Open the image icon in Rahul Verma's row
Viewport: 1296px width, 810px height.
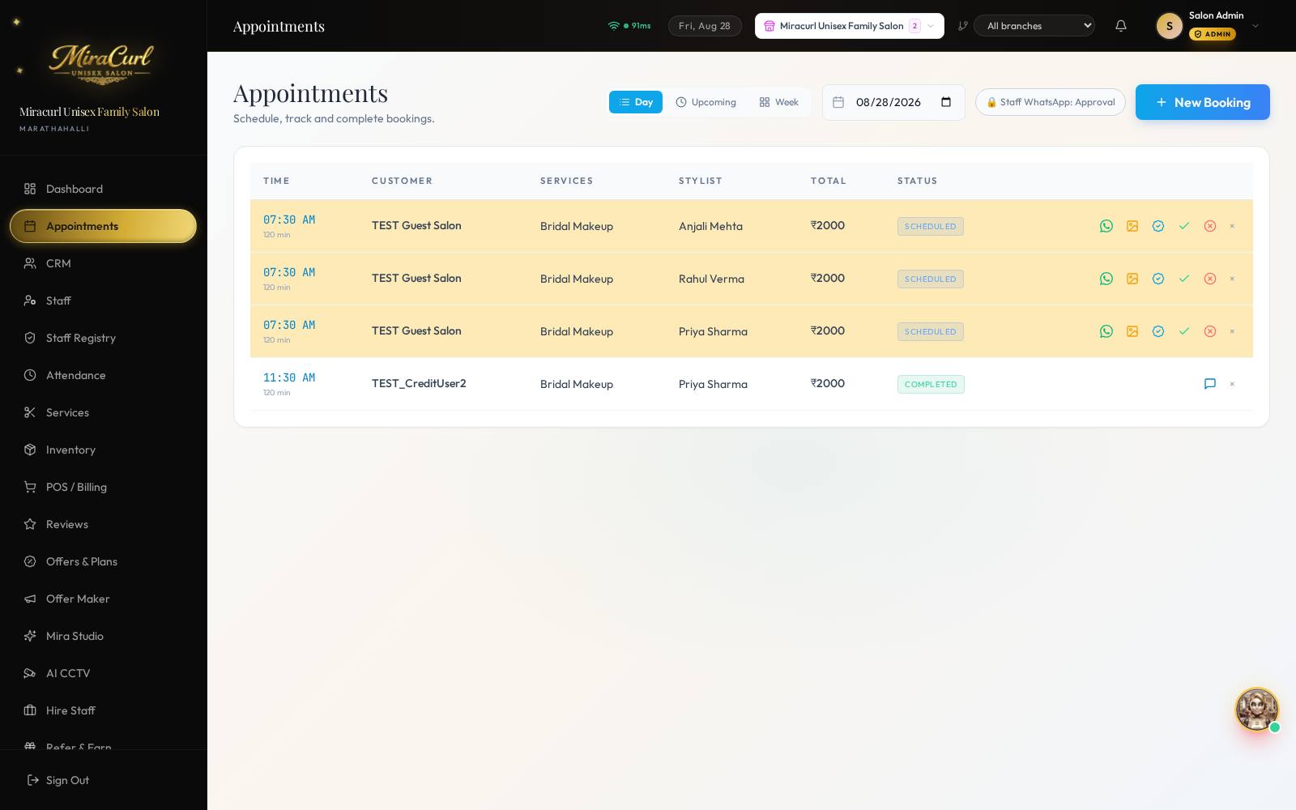tap(1132, 279)
